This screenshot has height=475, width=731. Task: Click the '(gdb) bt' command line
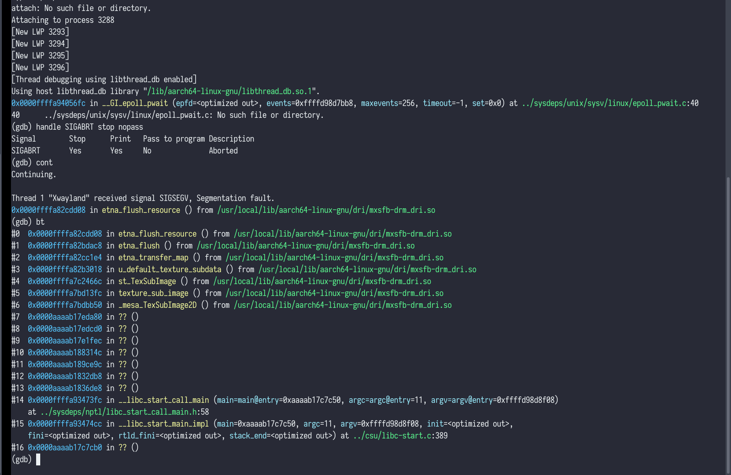coord(28,222)
